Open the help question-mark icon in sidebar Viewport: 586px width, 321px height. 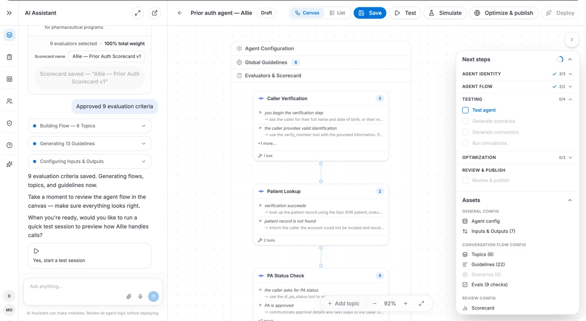click(x=9, y=145)
